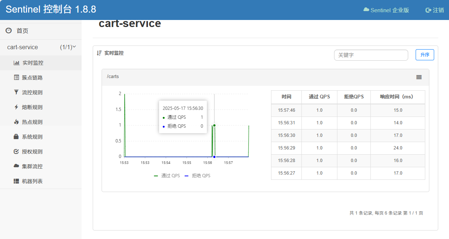Click the list icon beside 簇点链路

tap(16, 78)
